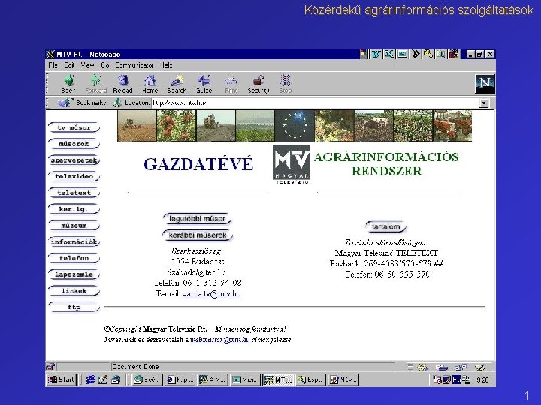Screen dimensions: 541x405
Task: Click the red apples banner photo
Action: pyautogui.click(x=177, y=126)
